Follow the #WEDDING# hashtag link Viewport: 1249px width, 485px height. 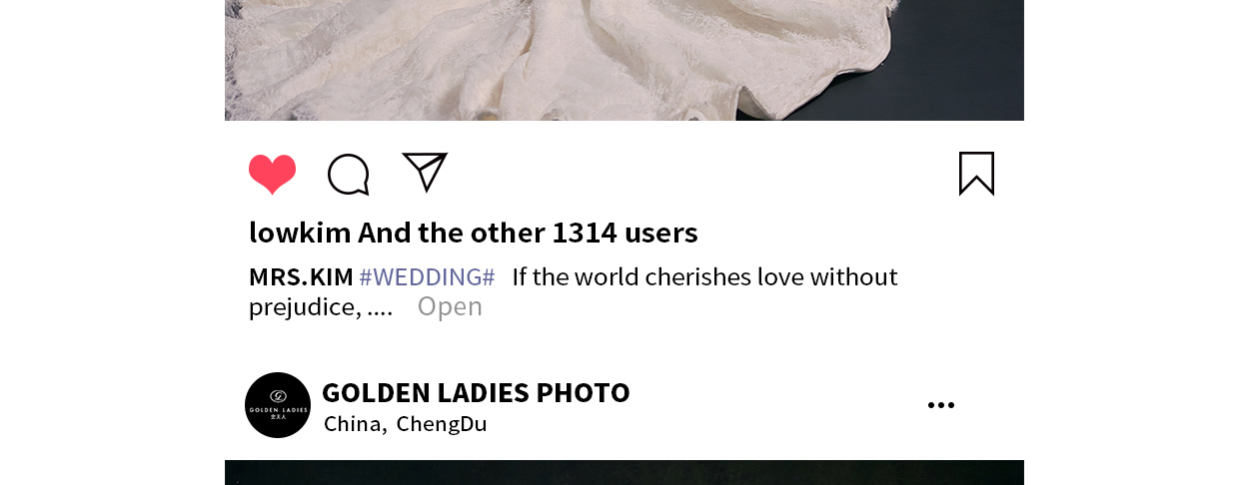tap(427, 276)
